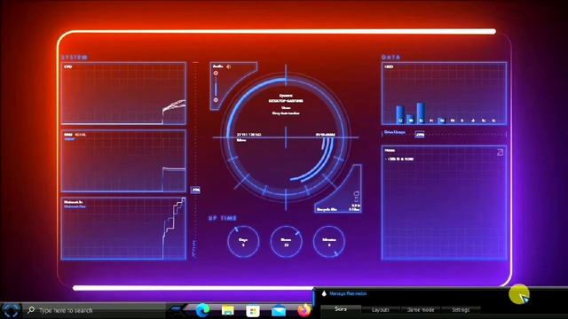Click the taskbar search magnifier icon
Viewport: 568px width, 319px height.
pyautogui.click(x=31, y=310)
